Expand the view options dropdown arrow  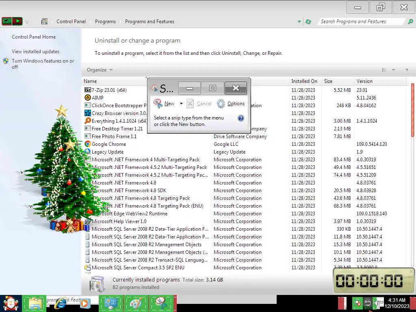pos(393,70)
